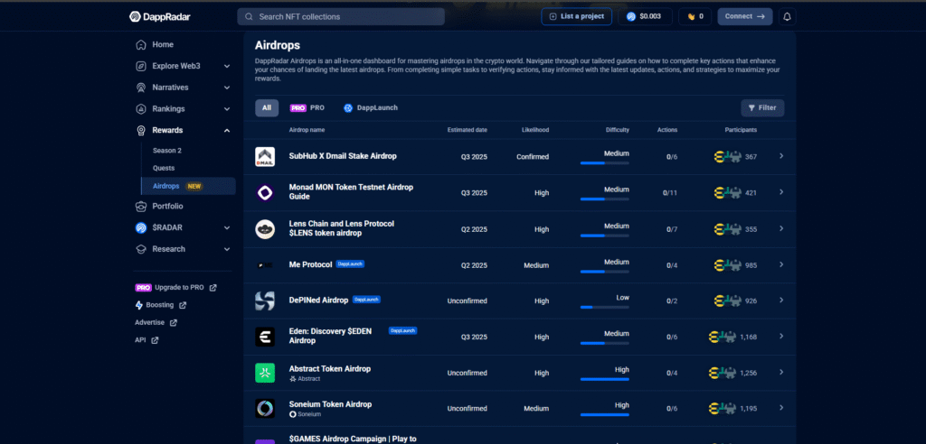Open Abstract Token Airdrop row arrow
Viewport: 926px width, 444px height.
pos(781,372)
